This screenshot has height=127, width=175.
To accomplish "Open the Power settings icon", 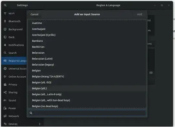I will point(5,108).
